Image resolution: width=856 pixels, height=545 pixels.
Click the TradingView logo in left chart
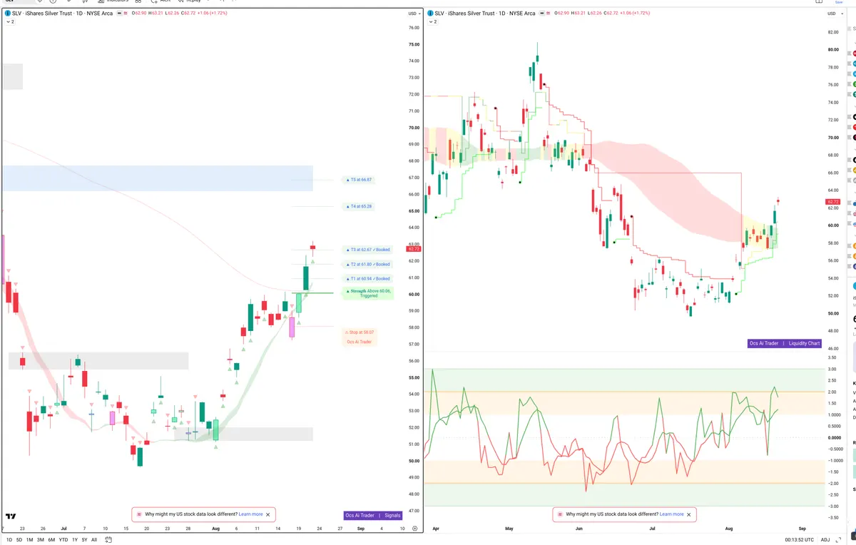point(11,516)
